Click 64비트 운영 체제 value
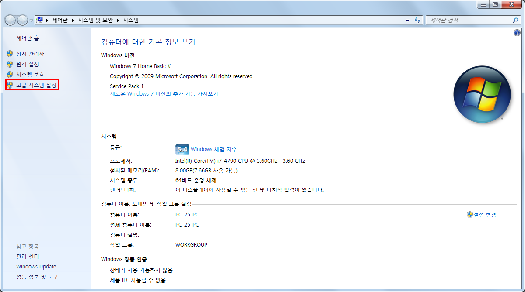Viewport: 525px width, 292px height. (x=196, y=180)
